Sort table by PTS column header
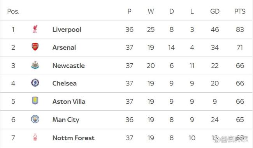Viewport: 253px width, 148px height. (x=240, y=11)
